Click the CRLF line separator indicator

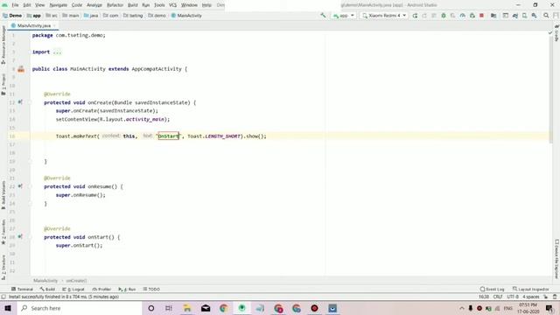498,297
